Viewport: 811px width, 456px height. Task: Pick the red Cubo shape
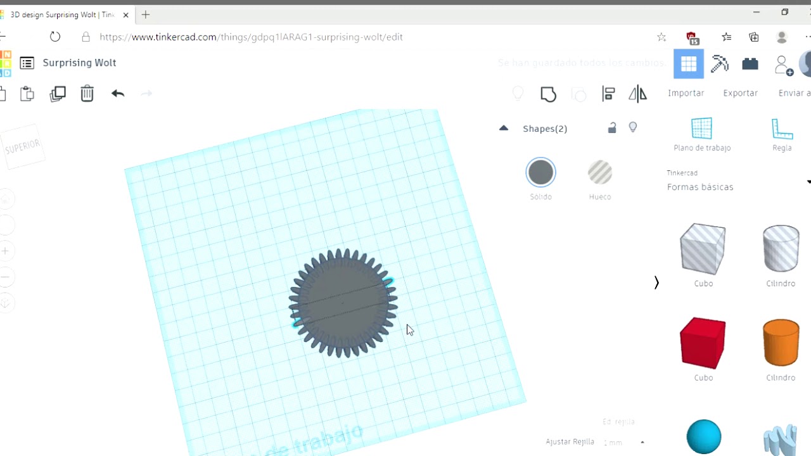pos(703,343)
